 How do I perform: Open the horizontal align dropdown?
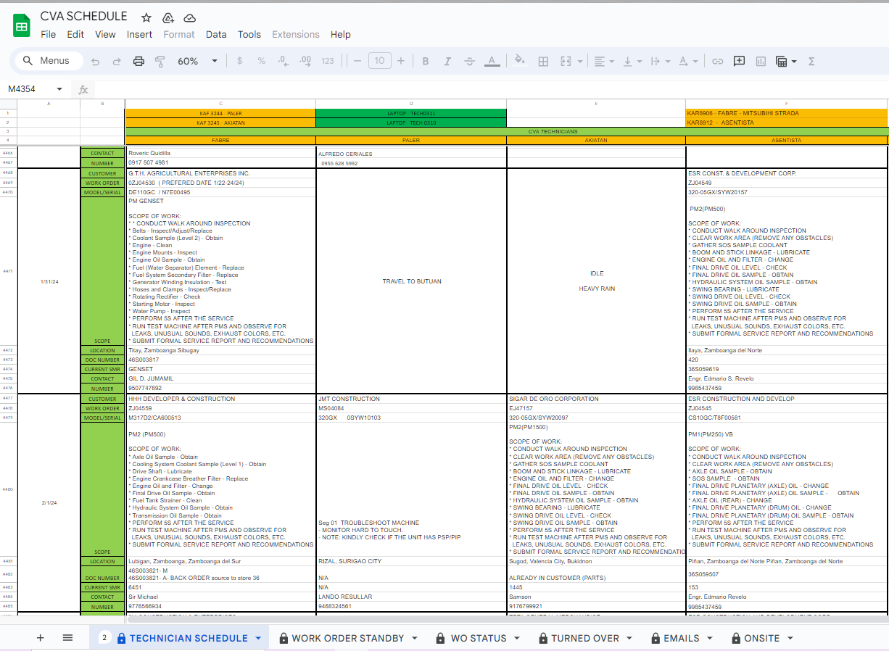point(604,61)
